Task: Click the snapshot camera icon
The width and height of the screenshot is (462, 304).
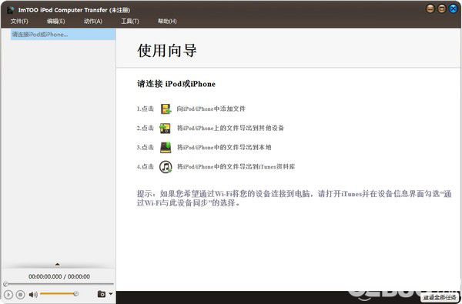Action: click(x=102, y=294)
